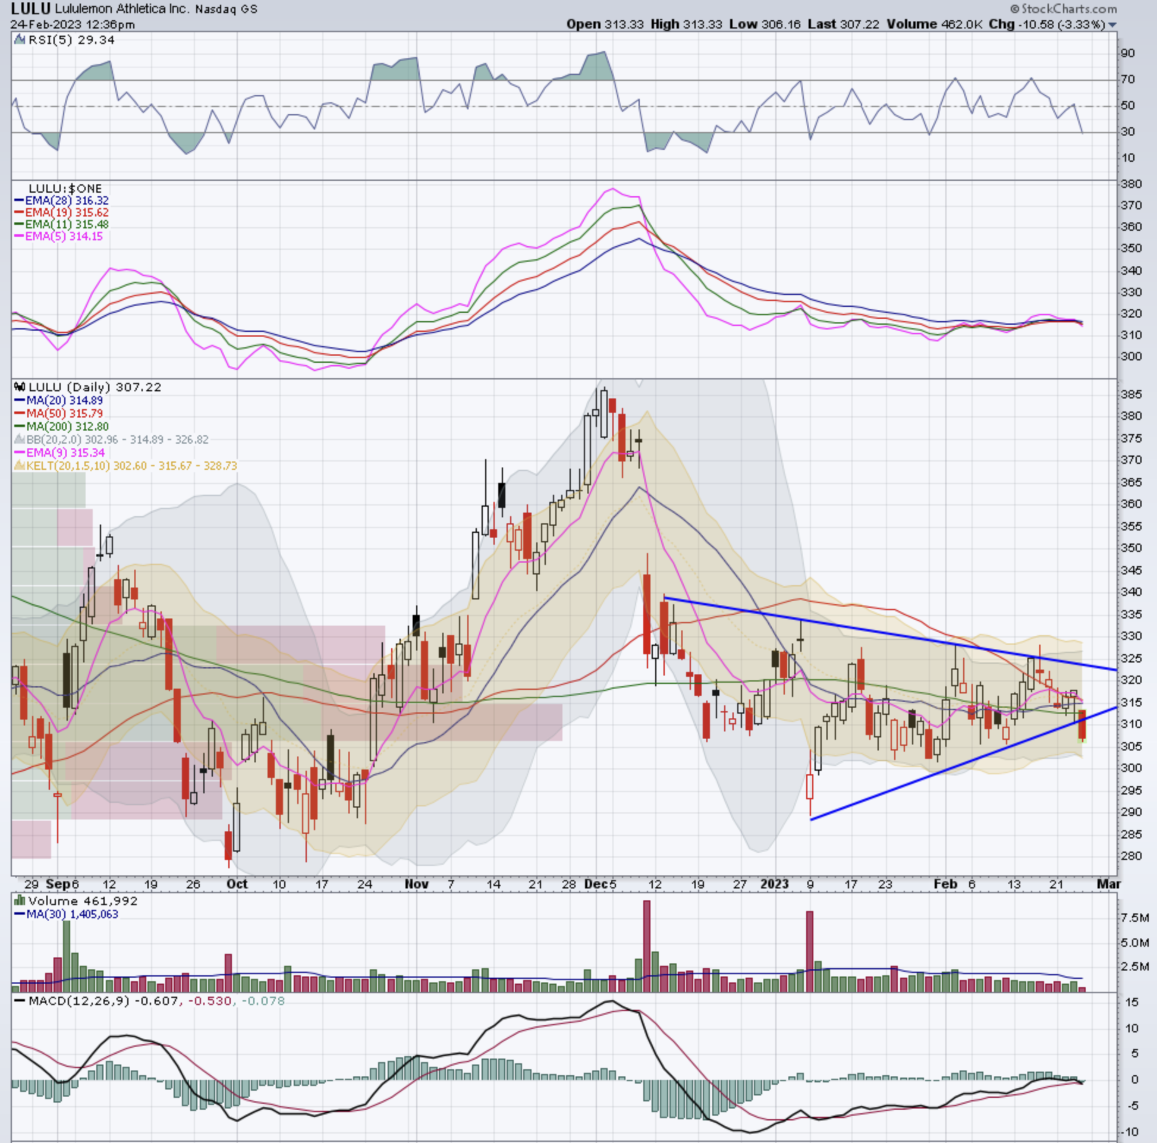
Task: Click the KELT(20,1.5,10) legend band icon
Action: (19, 466)
